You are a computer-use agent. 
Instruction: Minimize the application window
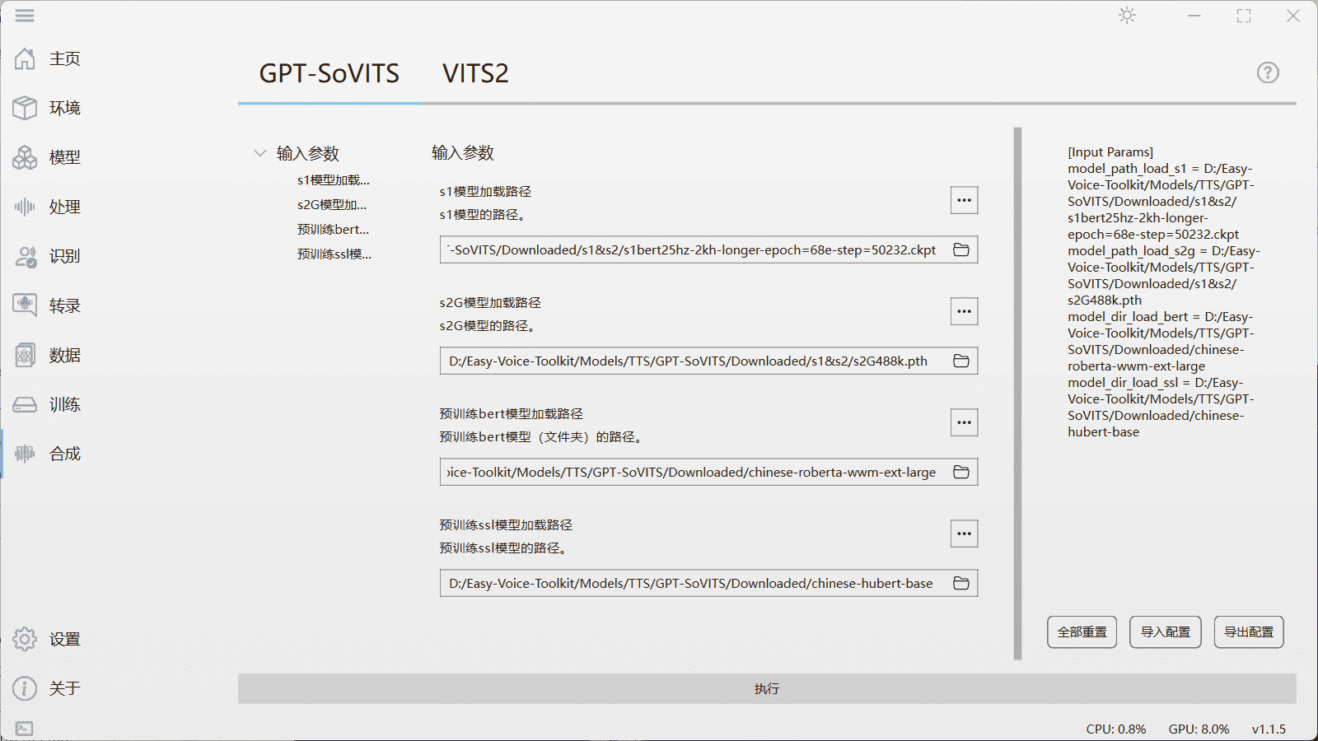pyautogui.click(x=1194, y=16)
